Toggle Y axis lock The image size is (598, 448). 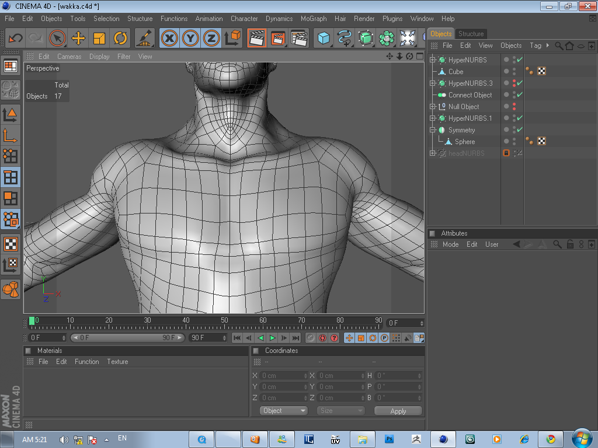point(190,38)
